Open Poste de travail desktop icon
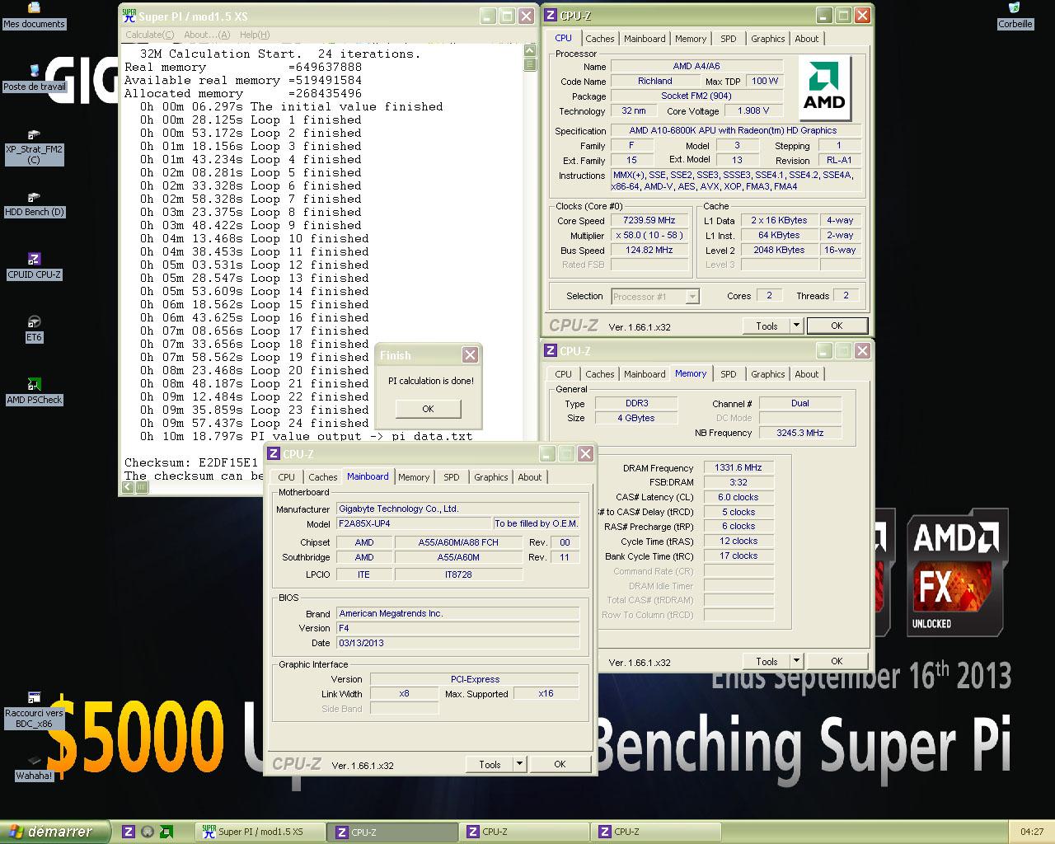 tap(34, 78)
